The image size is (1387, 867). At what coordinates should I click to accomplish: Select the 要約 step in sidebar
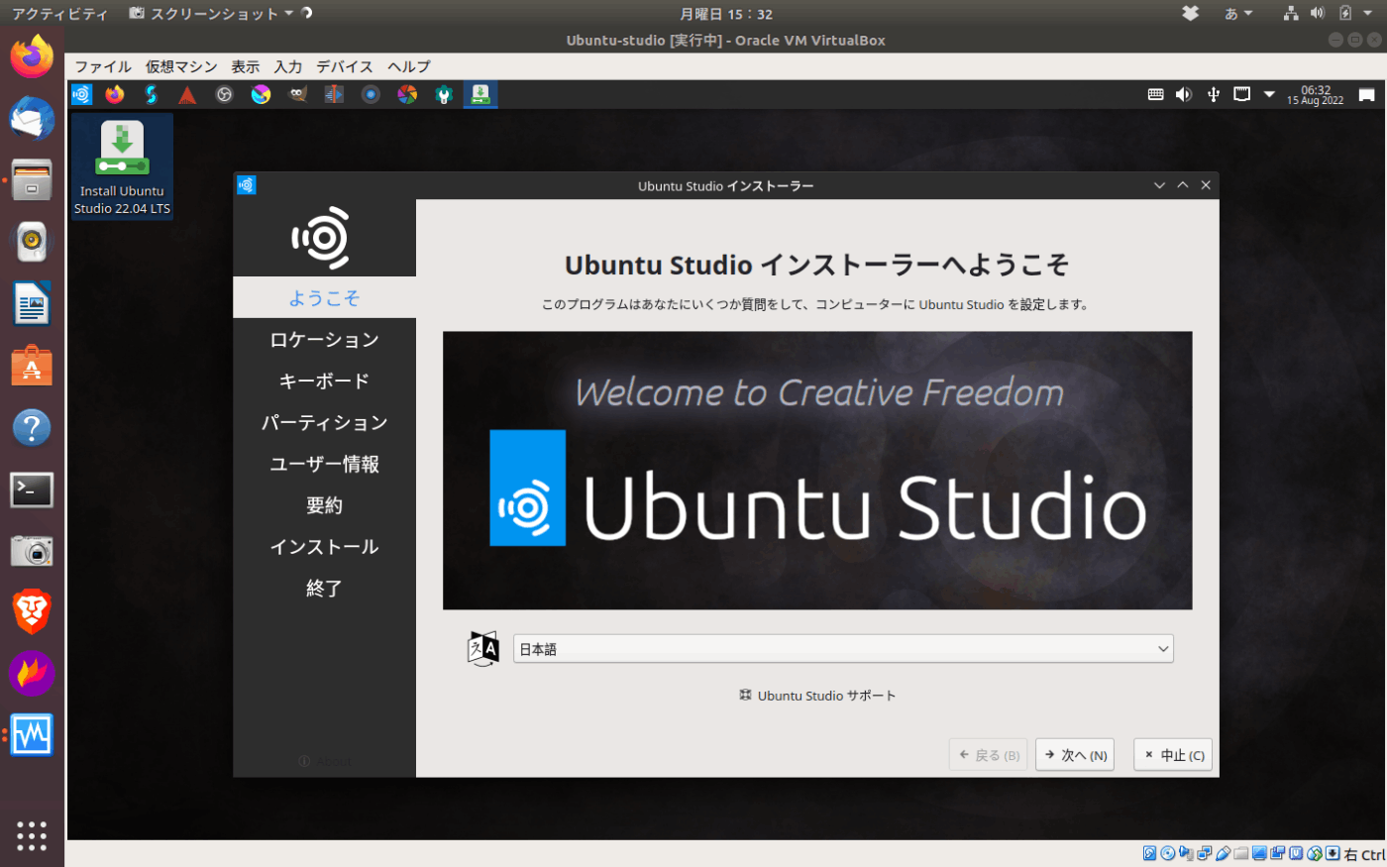click(x=324, y=505)
